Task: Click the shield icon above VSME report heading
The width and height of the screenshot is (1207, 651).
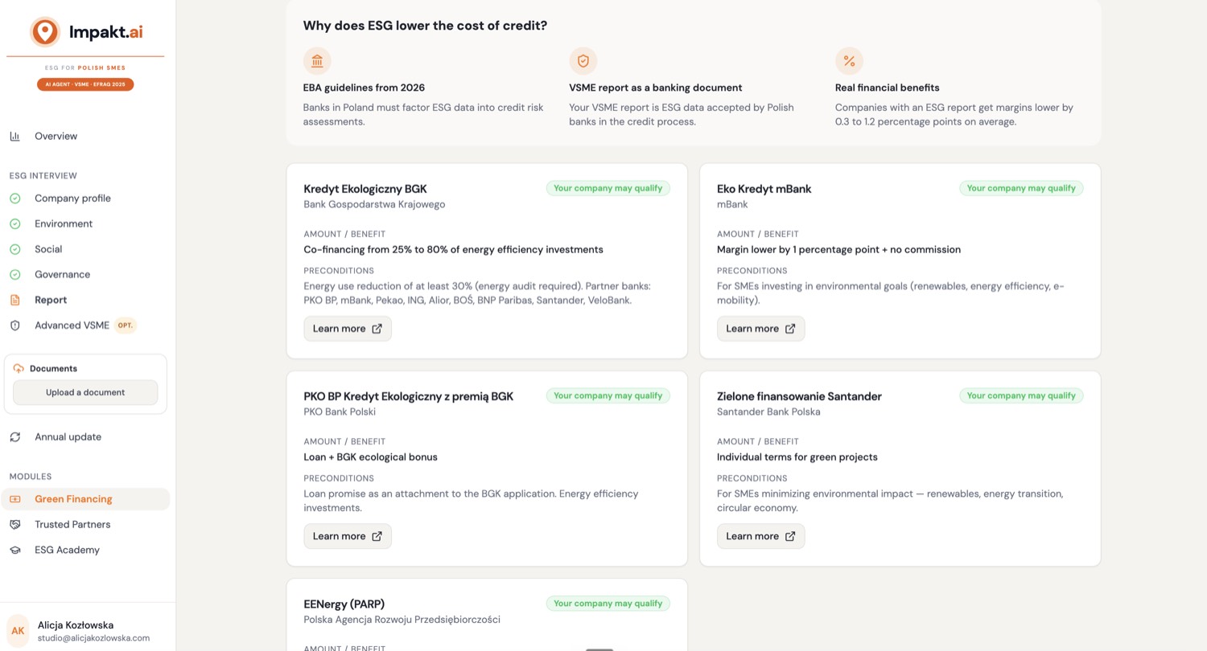Action: coord(583,61)
